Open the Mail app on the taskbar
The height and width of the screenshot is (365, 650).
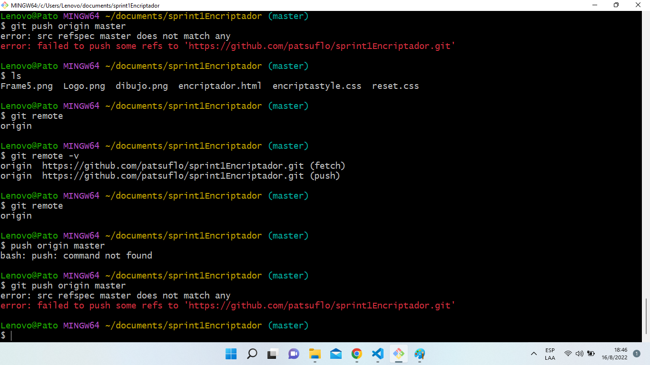(336, 354)
